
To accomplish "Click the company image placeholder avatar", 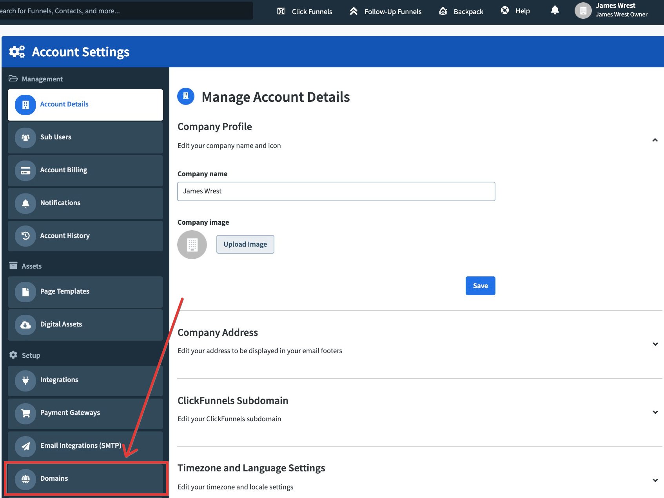I will (x=192, y=245).
